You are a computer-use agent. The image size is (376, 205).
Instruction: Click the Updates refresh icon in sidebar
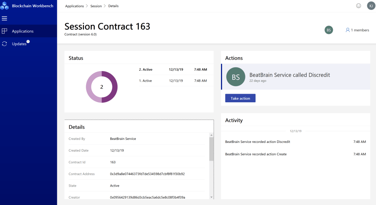(x=5, y=44)
